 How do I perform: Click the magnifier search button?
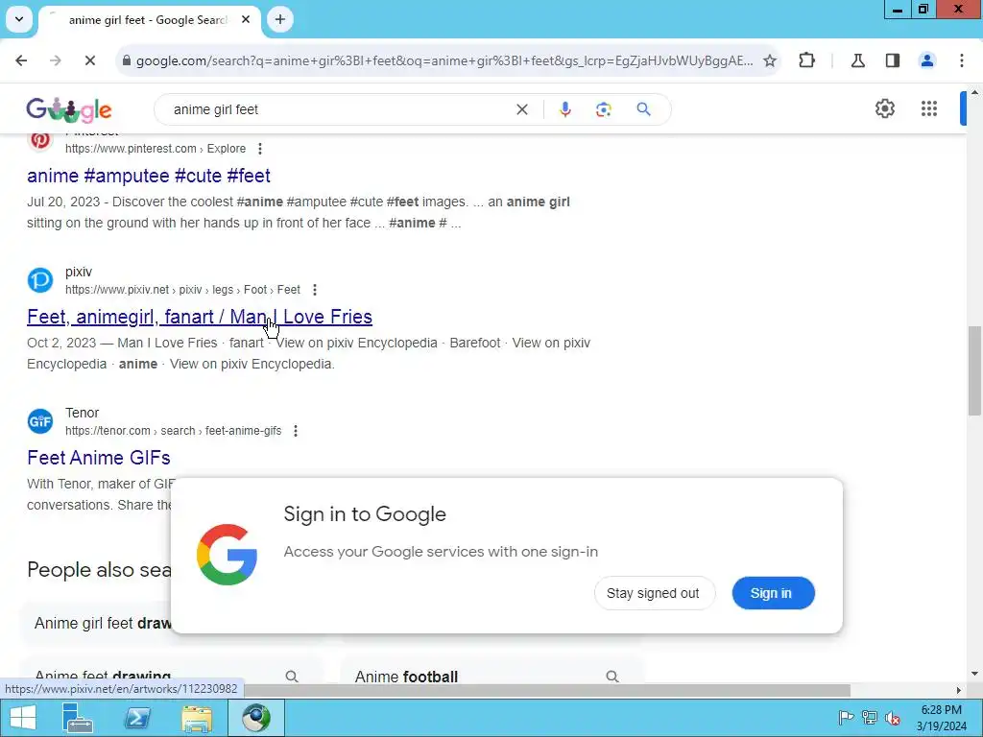pyautogui.click(x=643, y=109)
